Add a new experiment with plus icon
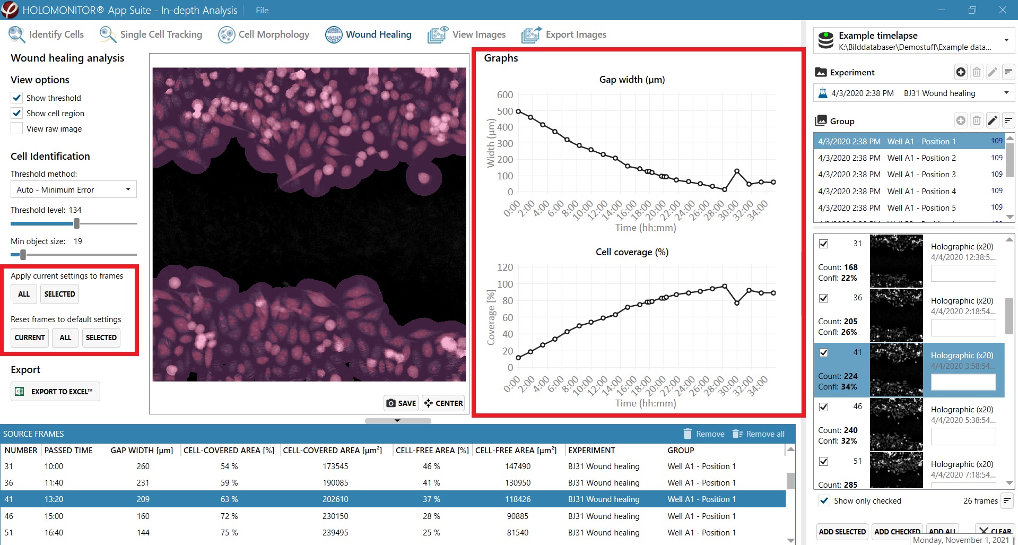This screenshot has width=1018, height=545. click(961, 72)
